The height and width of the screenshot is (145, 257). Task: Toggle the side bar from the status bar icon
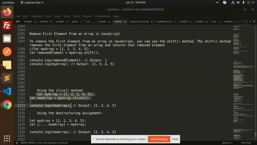coord(17,143)
